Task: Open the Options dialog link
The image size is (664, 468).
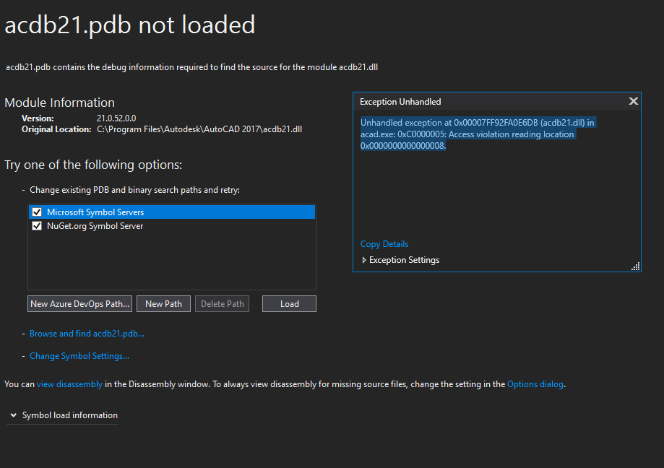Action: [535, 383]
